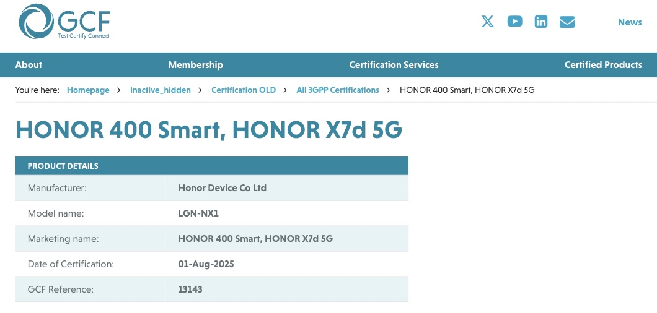
Task: Click the large HONOR 400 Smart page heading
Action: [x=209, y=131]
